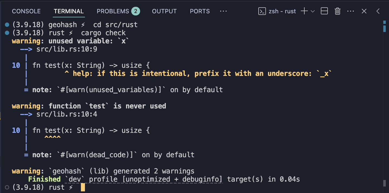The height and width of the screenshot is (193, 389).
Task: Click the terminal vertical scrollbar
Action: pos(385,103)
